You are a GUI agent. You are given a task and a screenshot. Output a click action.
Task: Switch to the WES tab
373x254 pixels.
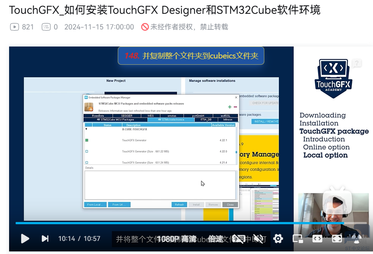coord(151,116)
